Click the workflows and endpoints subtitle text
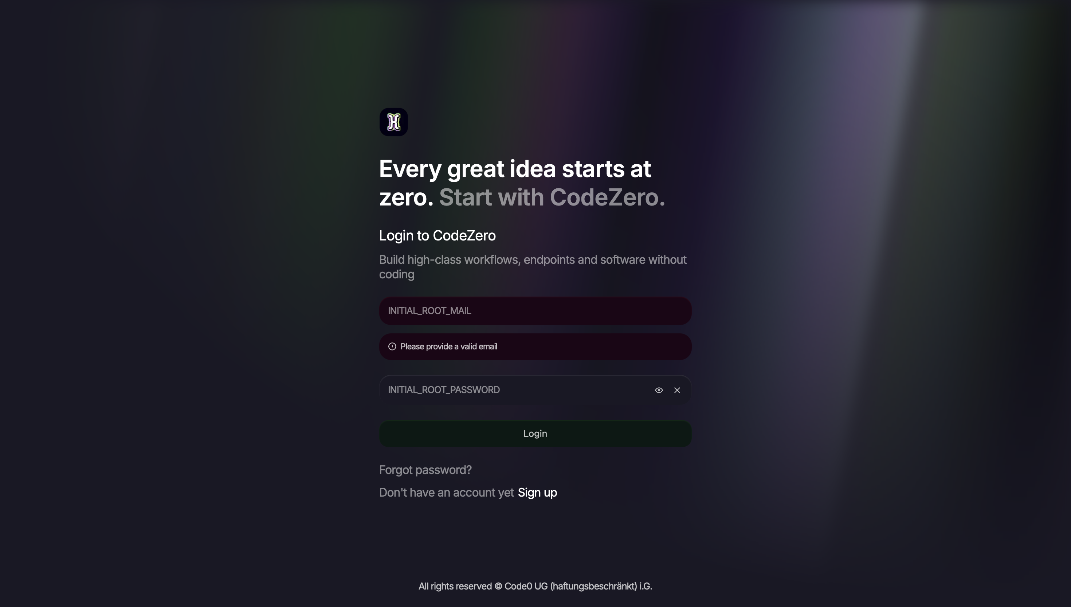Screen dimensions: 1071x607 [x=533, y=267]
